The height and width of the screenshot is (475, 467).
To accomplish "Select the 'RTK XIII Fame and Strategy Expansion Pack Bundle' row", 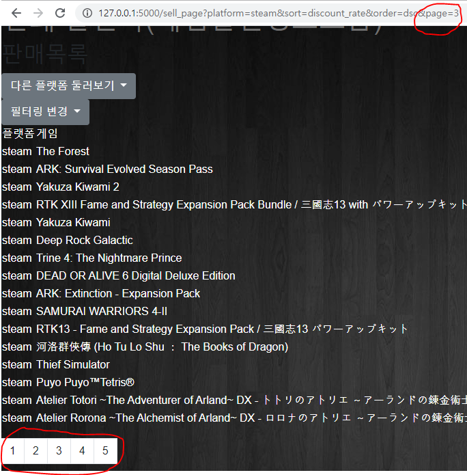I will [234, 205].
